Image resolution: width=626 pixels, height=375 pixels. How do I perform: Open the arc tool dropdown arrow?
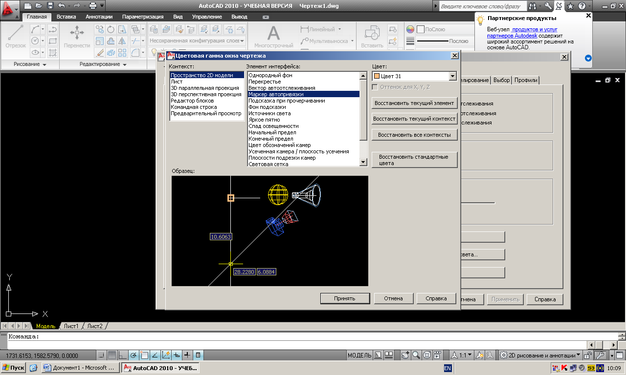(x=43, y=29)
